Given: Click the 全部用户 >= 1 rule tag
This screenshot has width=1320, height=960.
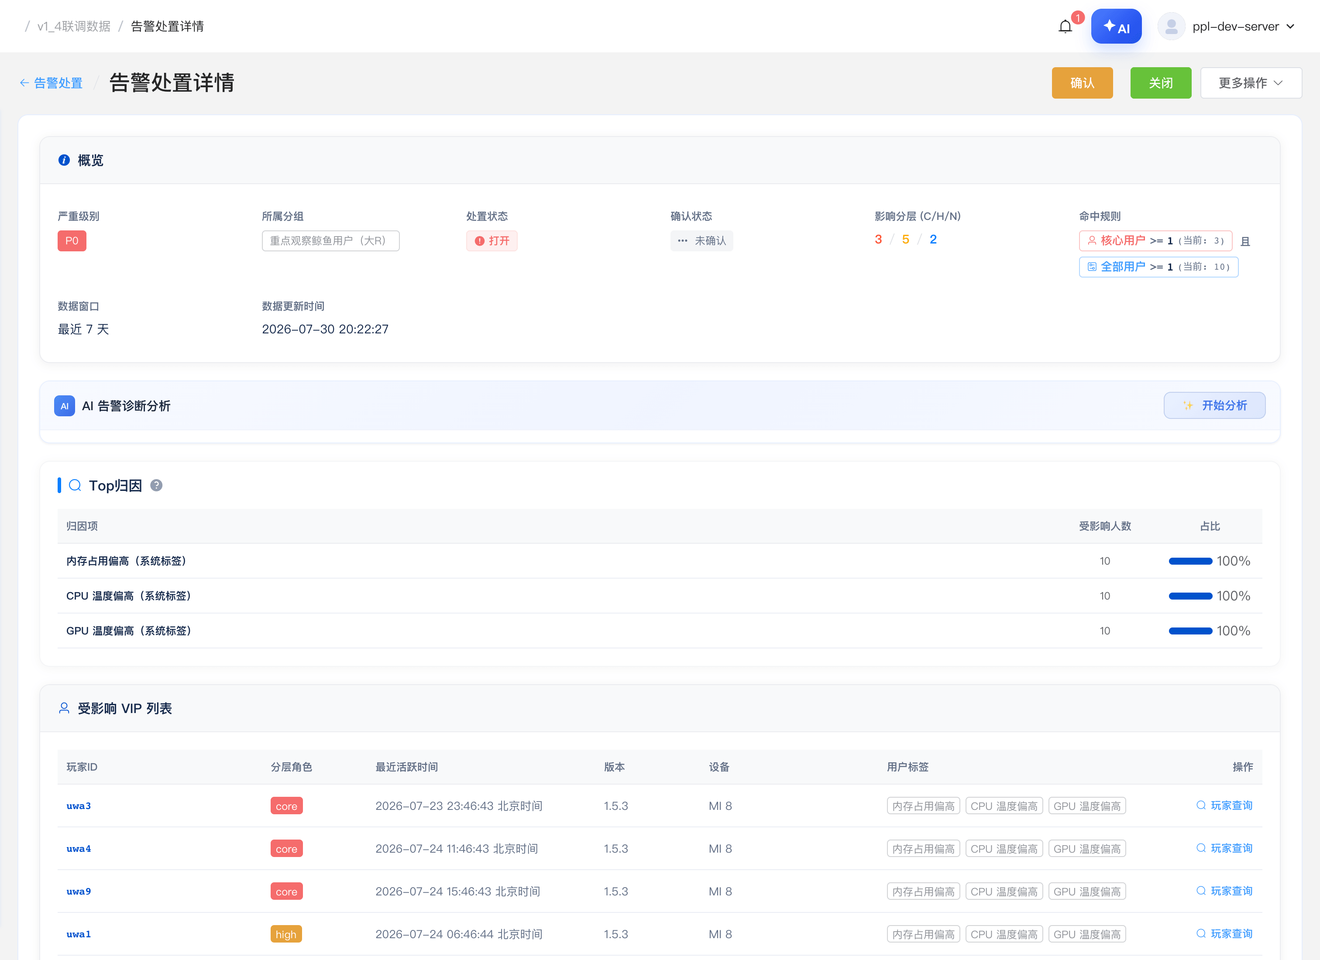Looking at the screenshot, I should pyautogui.click(x=1158, y=267).
